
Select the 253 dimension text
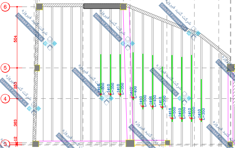pos(16,85)
